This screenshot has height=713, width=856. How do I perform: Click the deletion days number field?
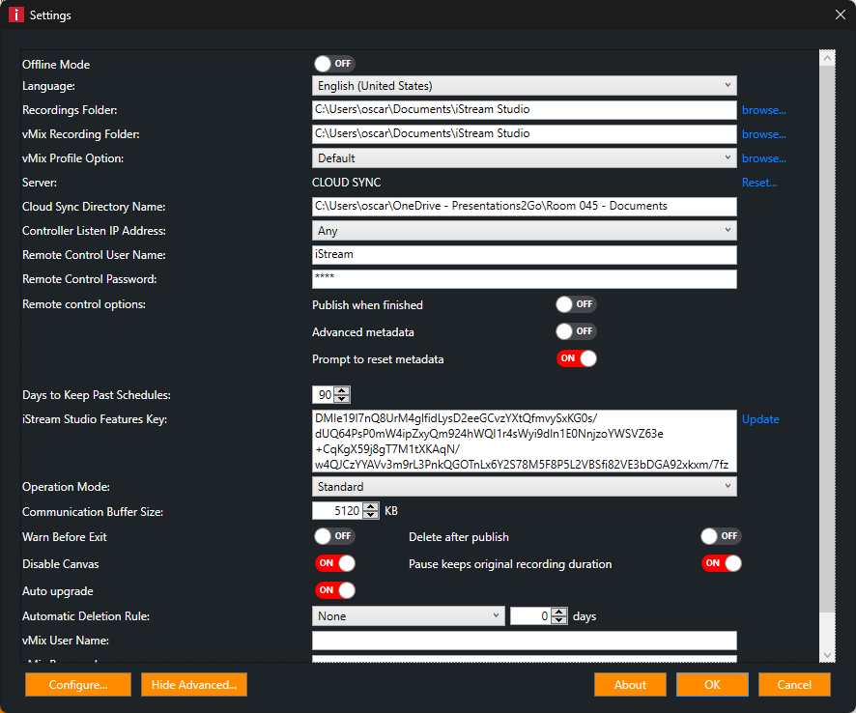530,615
